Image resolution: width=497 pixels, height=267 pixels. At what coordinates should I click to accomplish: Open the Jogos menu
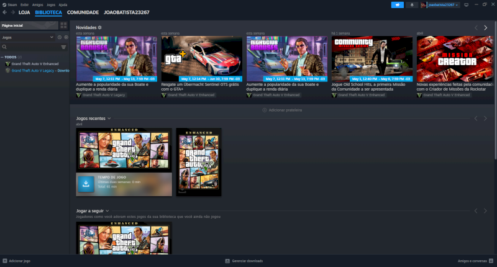pyautogui.click(x=51, y=5)
